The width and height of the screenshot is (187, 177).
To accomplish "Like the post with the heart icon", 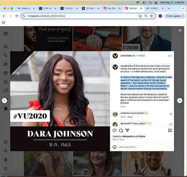I will pyautogui.click(x=114, y=130).
